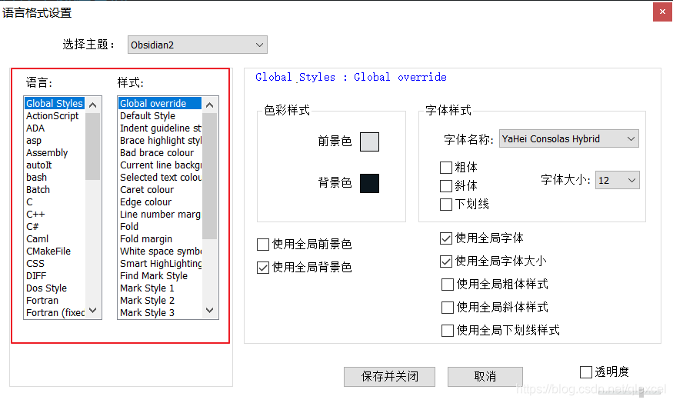Select Caml in language list
This screenshot has width=673, height=403.
pyautogui.click(x=55, y=239)
